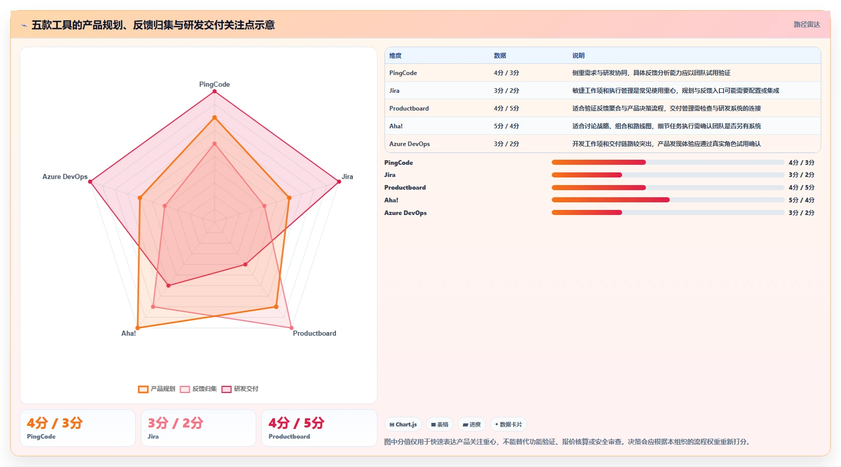The width and height of the screenshot is (841, 467).
Task: Click the 进度 chip
Action: (x=472, y=424)
